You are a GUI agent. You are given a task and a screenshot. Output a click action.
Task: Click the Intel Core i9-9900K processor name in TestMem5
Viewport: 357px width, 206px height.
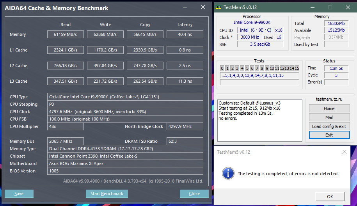pos(252,22)
